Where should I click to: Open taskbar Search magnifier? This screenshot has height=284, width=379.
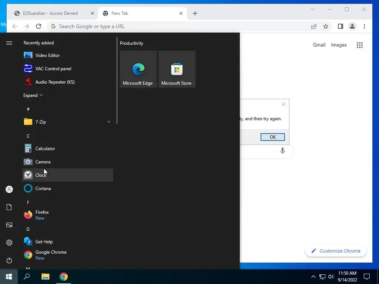point(27,277)
